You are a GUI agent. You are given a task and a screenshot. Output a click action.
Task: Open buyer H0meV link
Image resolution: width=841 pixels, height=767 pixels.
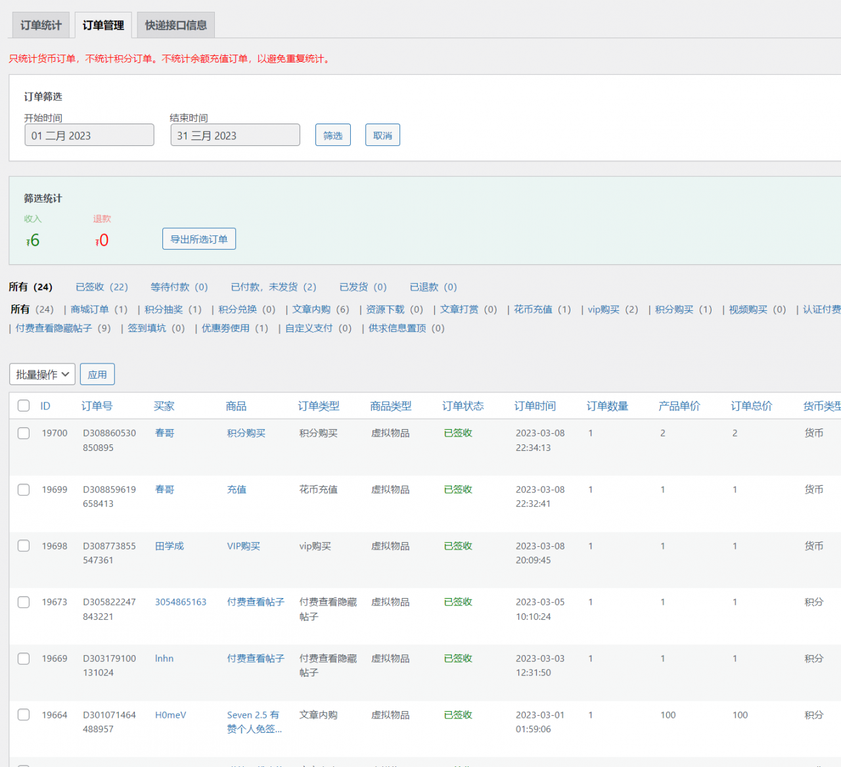pos(171,715)
